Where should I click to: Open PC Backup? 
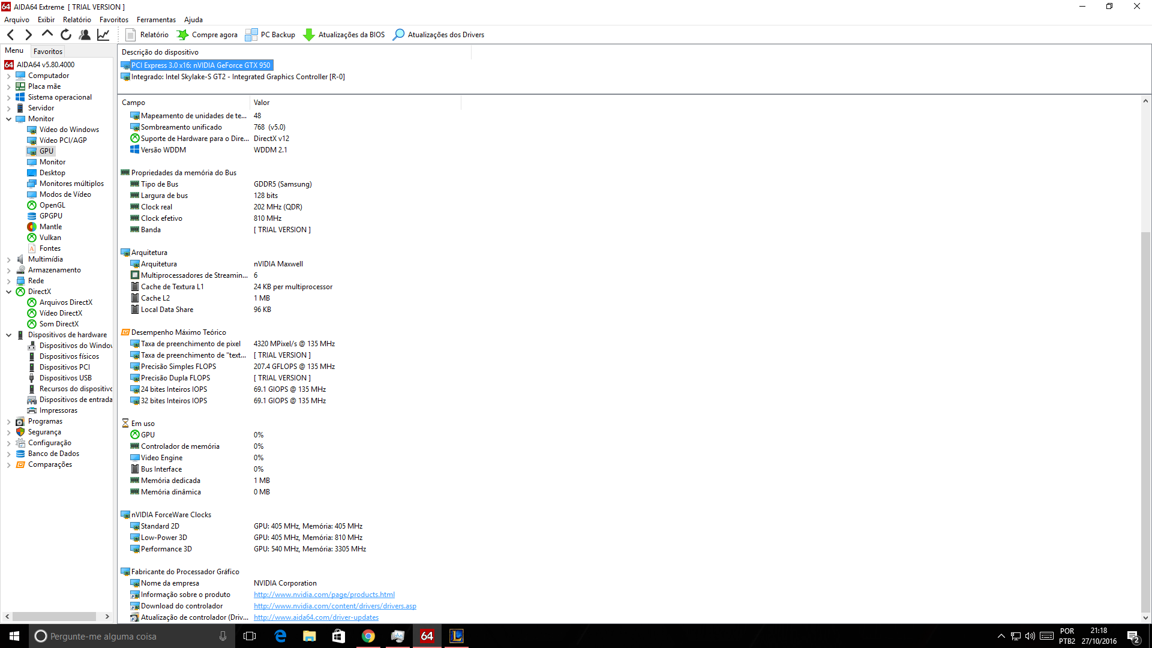[x=271, y=35]
